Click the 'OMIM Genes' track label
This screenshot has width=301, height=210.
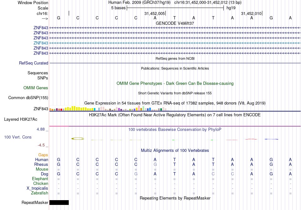click(36, 88)
